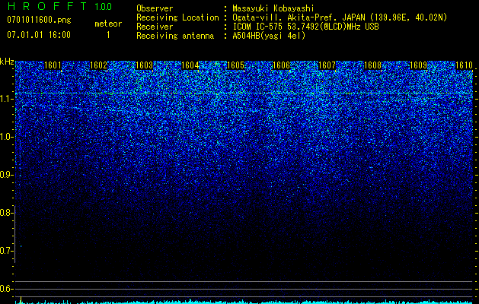Click the 1602 time marker

[99, 65]
